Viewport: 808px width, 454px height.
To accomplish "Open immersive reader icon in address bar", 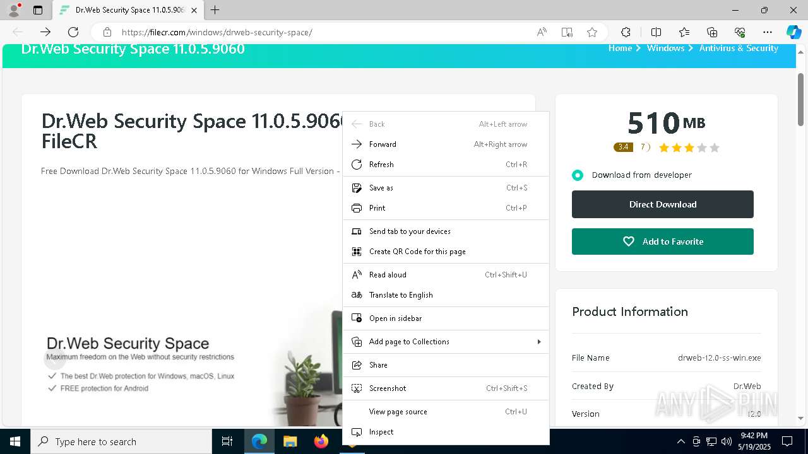I will 567,32.
